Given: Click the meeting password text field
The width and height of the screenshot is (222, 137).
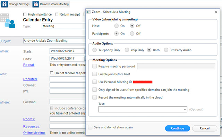Looking at the screenshot, I should click(x=176, y=66).
